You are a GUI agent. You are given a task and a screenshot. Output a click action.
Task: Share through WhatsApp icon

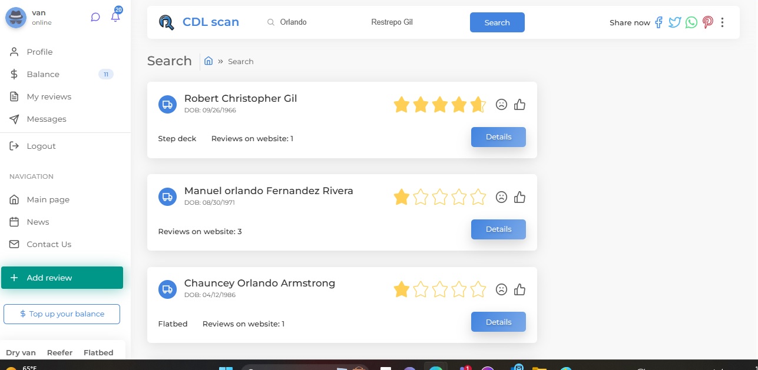pos(691,22)
